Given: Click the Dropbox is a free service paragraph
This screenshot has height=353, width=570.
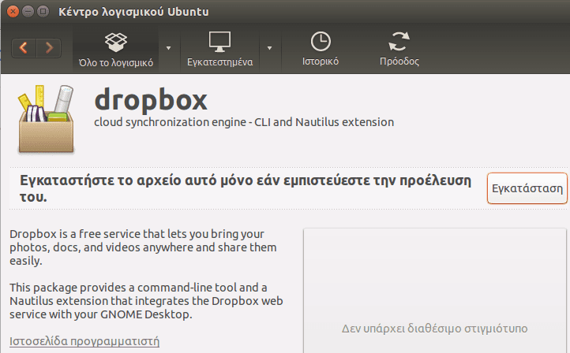Looking at the screenshot, I should [x=143, y=247].
